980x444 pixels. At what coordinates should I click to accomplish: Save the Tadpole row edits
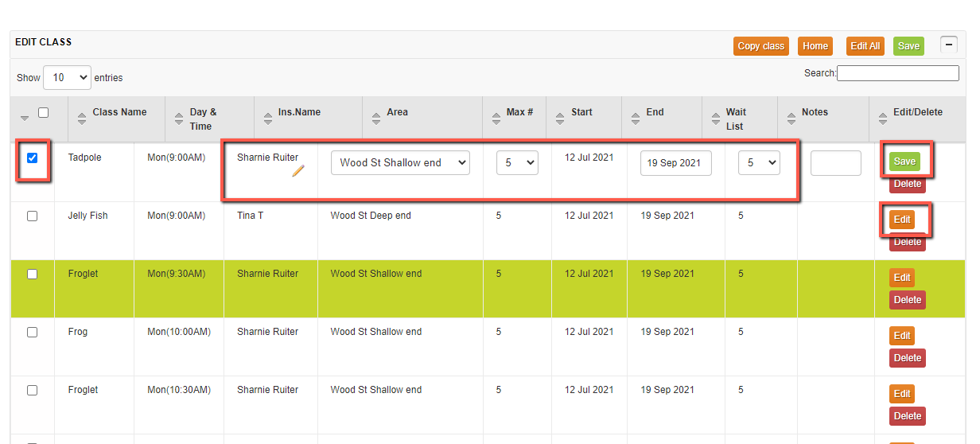click(x=904, y=162)
